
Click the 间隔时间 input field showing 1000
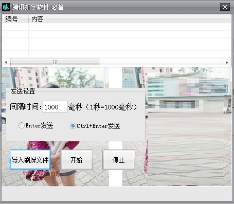click(x=55, y=107)
